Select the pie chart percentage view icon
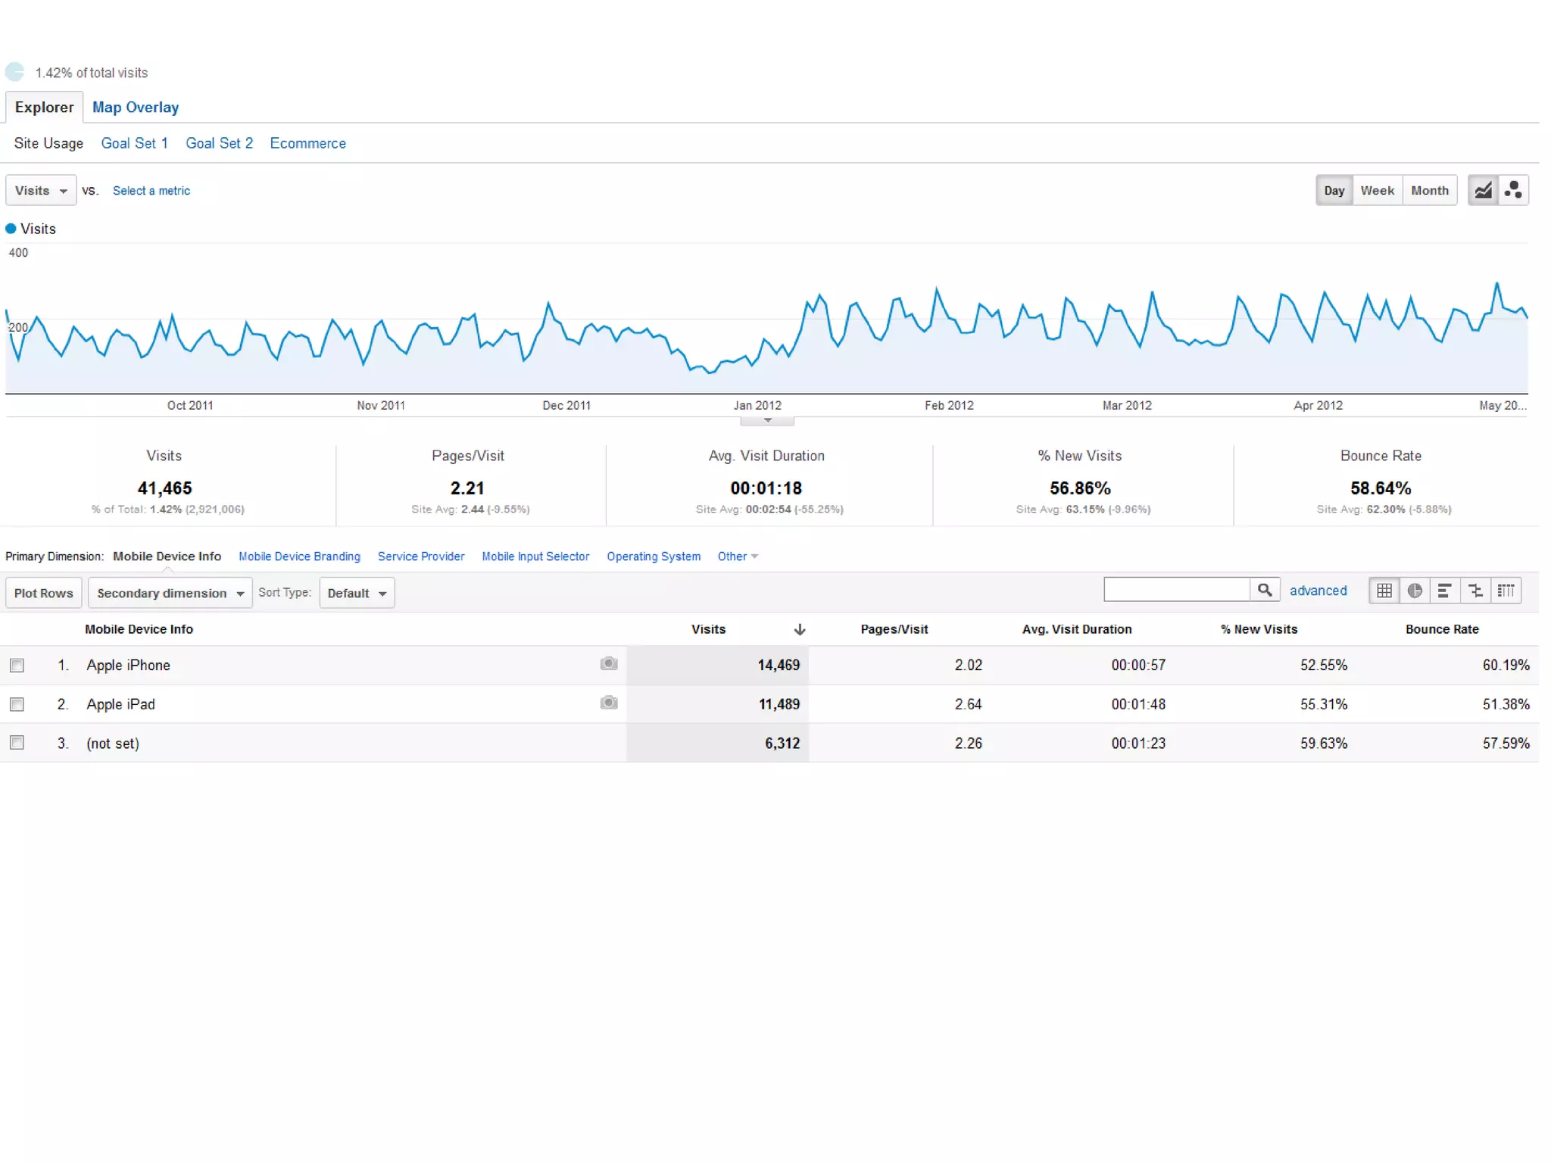The image size is (1551, 1163). click(x=1415, y=591)
